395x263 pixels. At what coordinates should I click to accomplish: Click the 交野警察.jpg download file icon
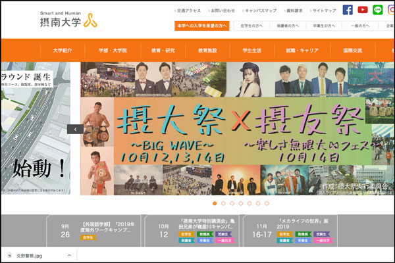9,256
